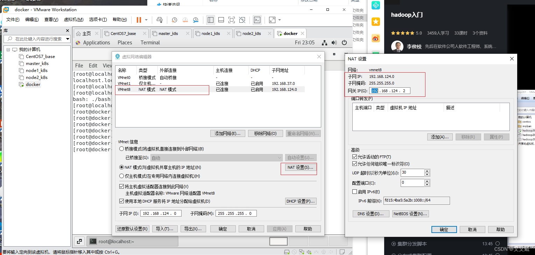Image resolution: width=535 pixels, height=255 pixels.
Task: Toggle thumbnail bar view icon
Action: 221,20
